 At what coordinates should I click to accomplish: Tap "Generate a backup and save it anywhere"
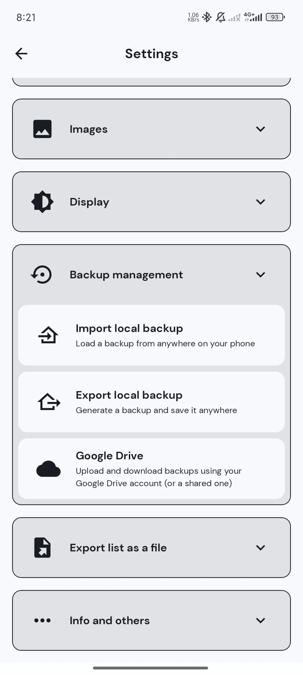[156, 410]
